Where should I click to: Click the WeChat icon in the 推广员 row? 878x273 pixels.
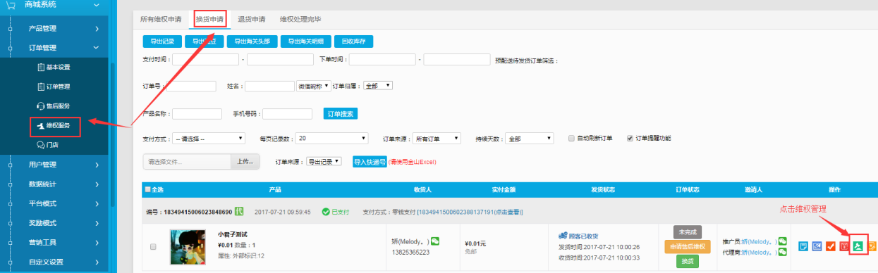click(782, 241)
